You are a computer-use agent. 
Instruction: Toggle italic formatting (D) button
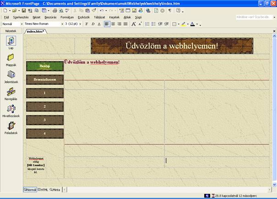(x=93, y=24)
